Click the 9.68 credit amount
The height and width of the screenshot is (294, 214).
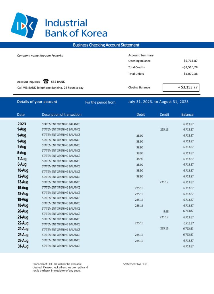pyautogui.click(x=166, y=211)
